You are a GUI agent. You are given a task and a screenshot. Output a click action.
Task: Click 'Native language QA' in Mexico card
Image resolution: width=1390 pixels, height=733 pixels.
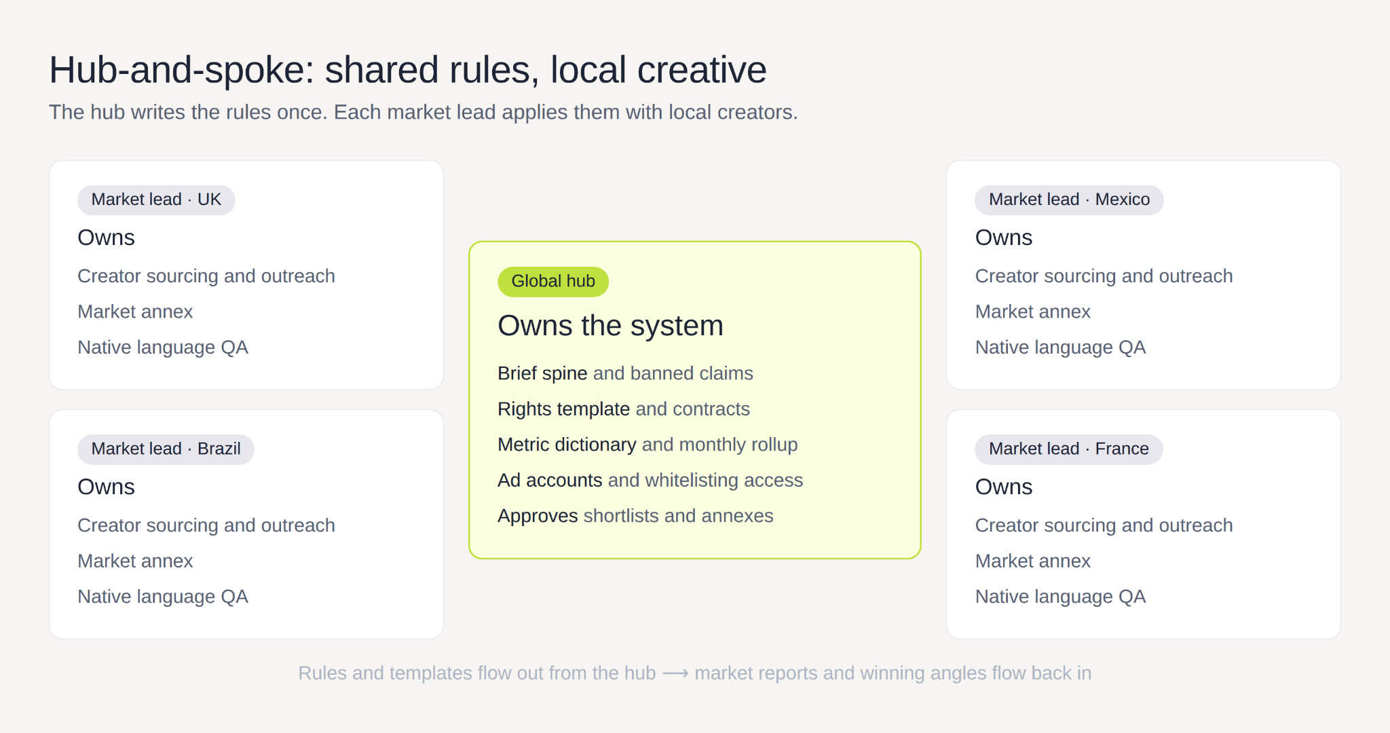(1060, 347)
